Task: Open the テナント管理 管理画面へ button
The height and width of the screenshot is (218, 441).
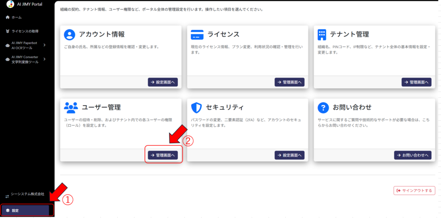Action: click(416, 82)
